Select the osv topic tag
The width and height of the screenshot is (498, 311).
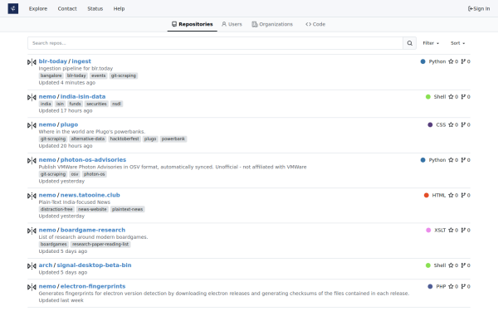click(x=75, y=174)
